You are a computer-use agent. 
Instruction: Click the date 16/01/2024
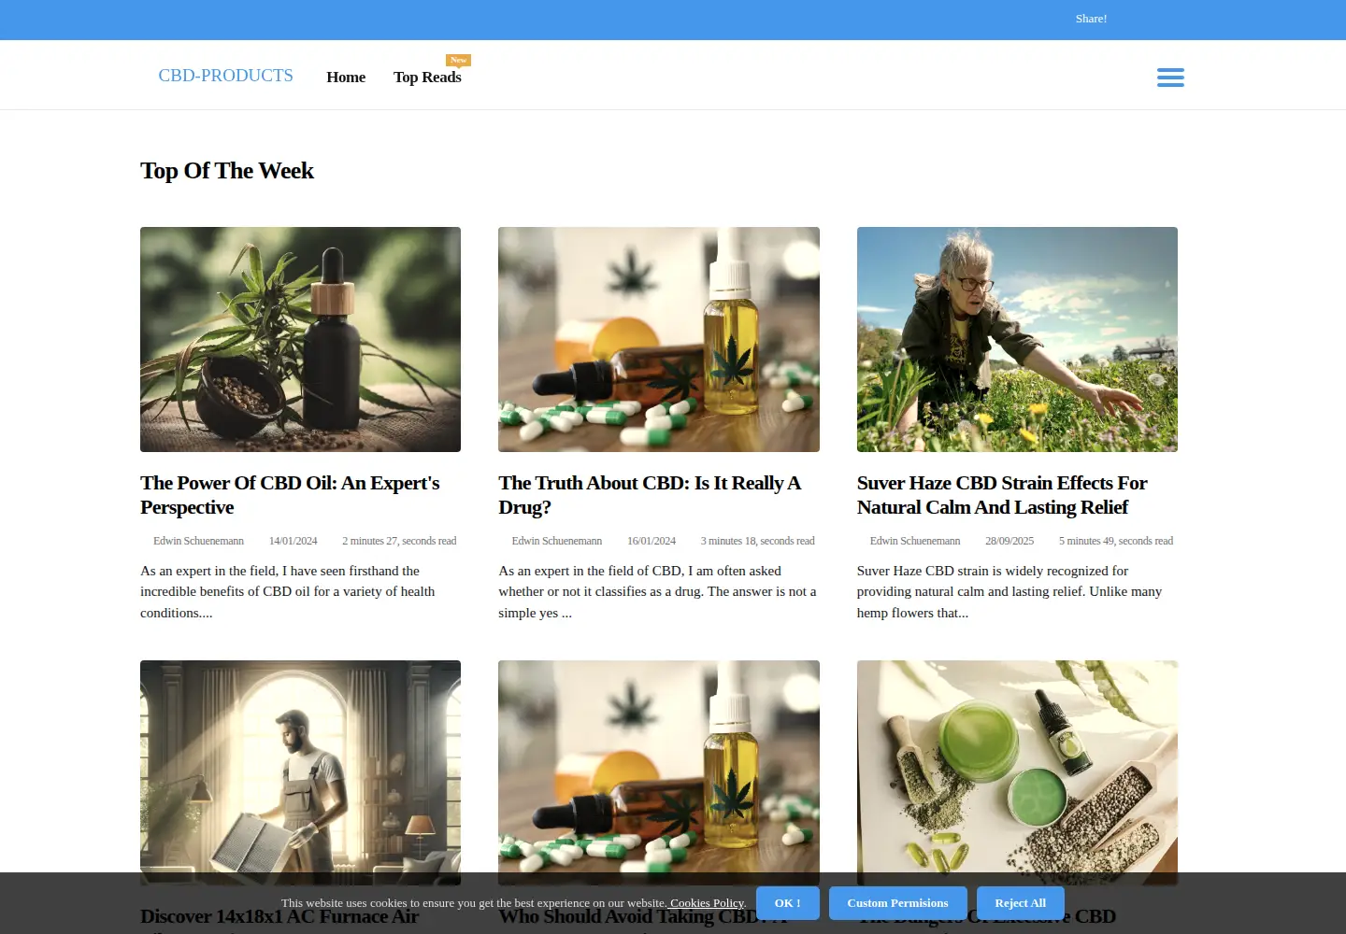coord(652,541)
